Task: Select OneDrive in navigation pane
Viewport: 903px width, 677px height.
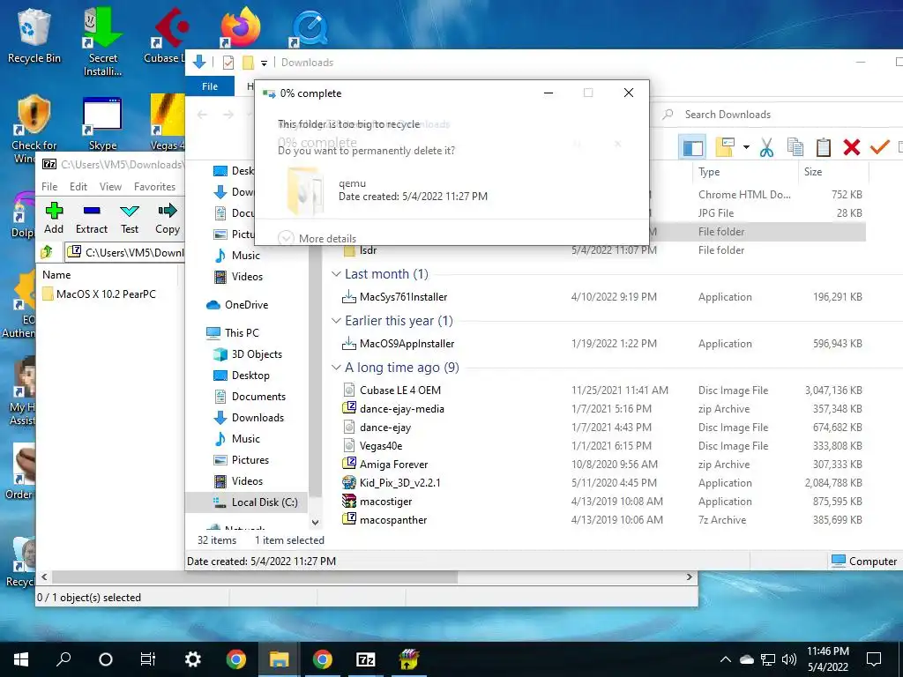Action: click(247, 304)
